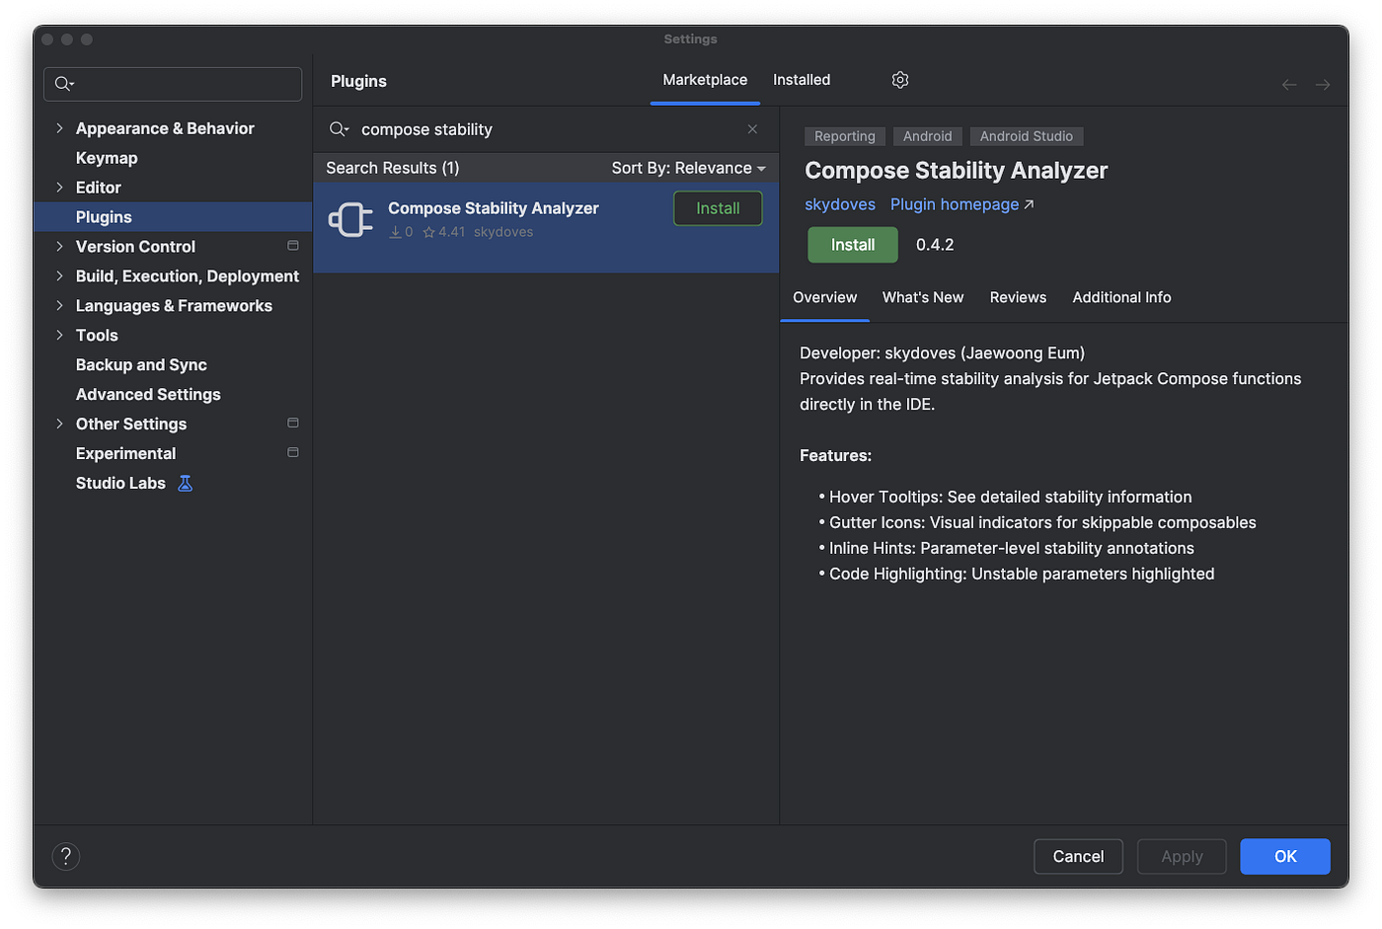The height and width of the screenshot is (929, 1382).
Task: Open the skydoves vendor link
Action: point(840,204)
